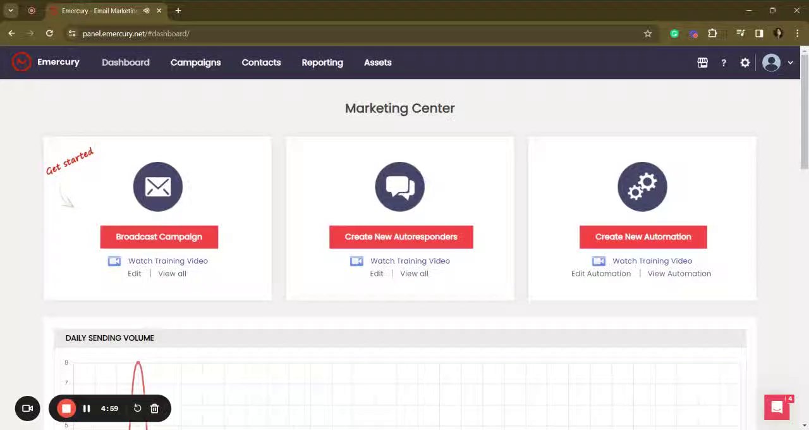Open the Dashboard menu
Screen dimensions: 809x430
coord(126,63)
